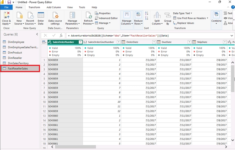Open Recent Sources

(x=31, y=15)
